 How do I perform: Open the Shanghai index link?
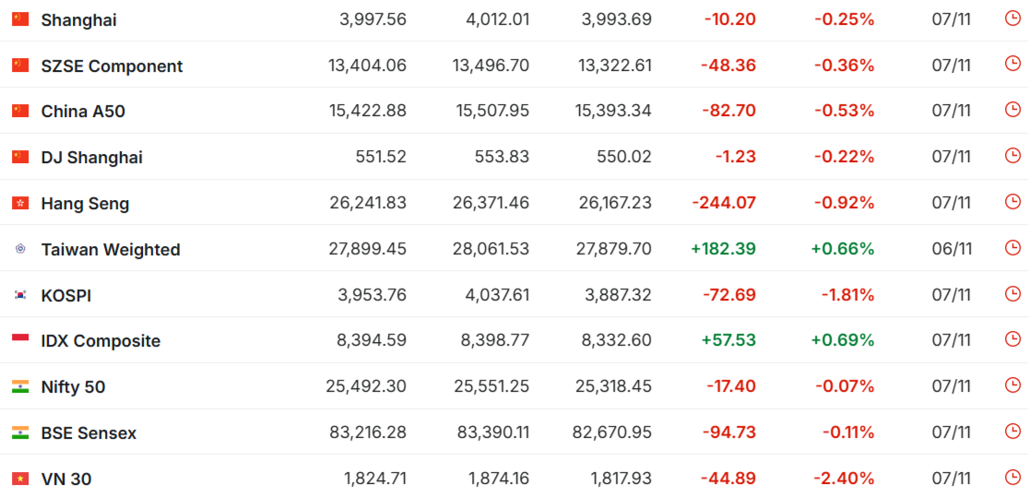78,19
